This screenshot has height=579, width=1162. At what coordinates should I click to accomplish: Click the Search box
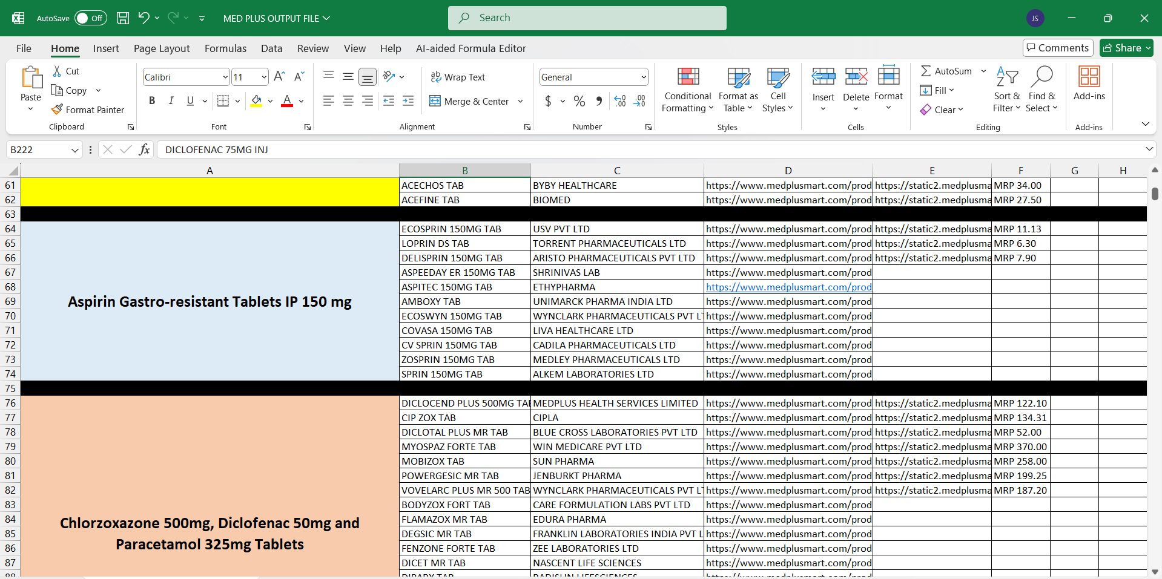pos(587,18)
